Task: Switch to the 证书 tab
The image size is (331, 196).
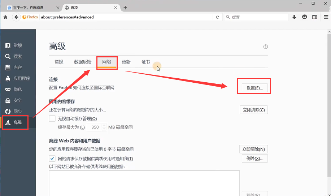Action: (x=145, y=62)
